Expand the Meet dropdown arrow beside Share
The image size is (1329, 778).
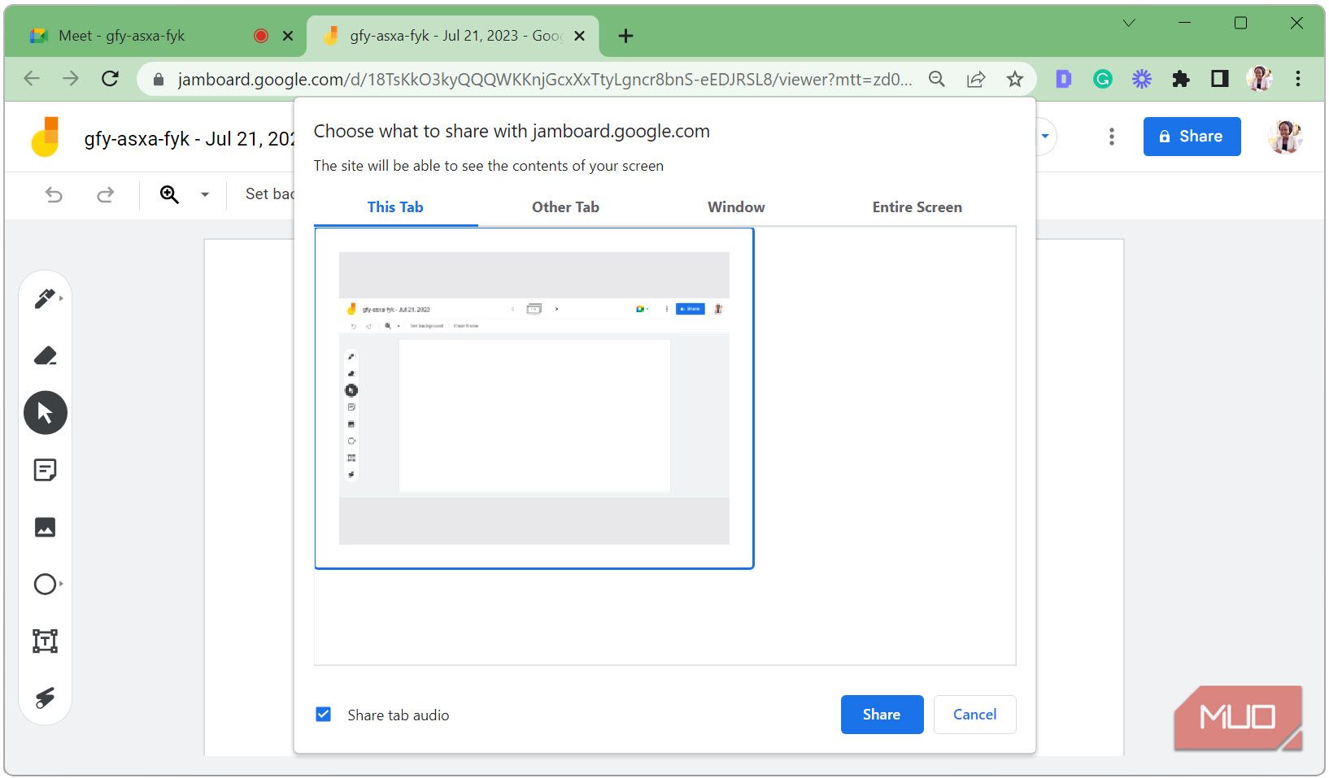(1045, 137)
